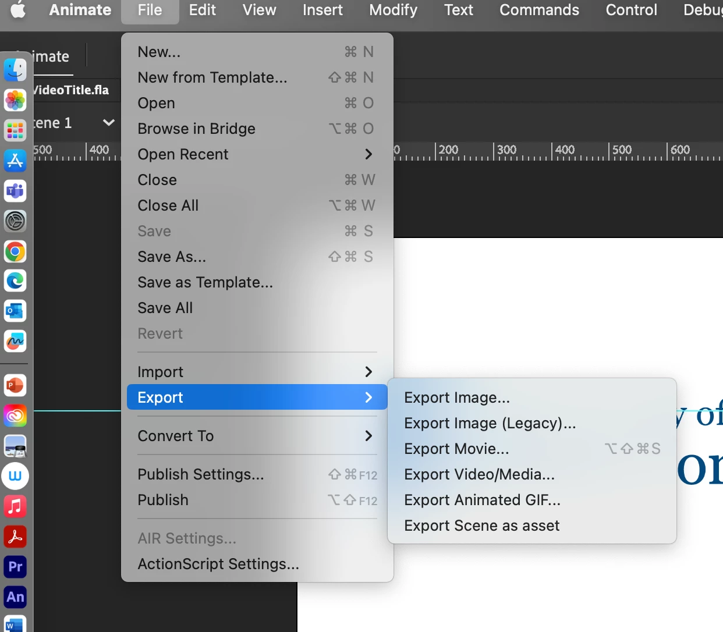The width and height of the screenshot is (723, 632).
Task: Open Finder from the Dock
Action: [x=15, y=70]
